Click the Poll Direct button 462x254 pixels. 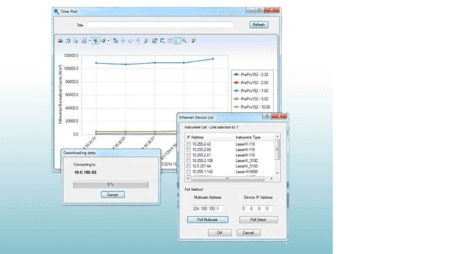[x=258, y=220]
